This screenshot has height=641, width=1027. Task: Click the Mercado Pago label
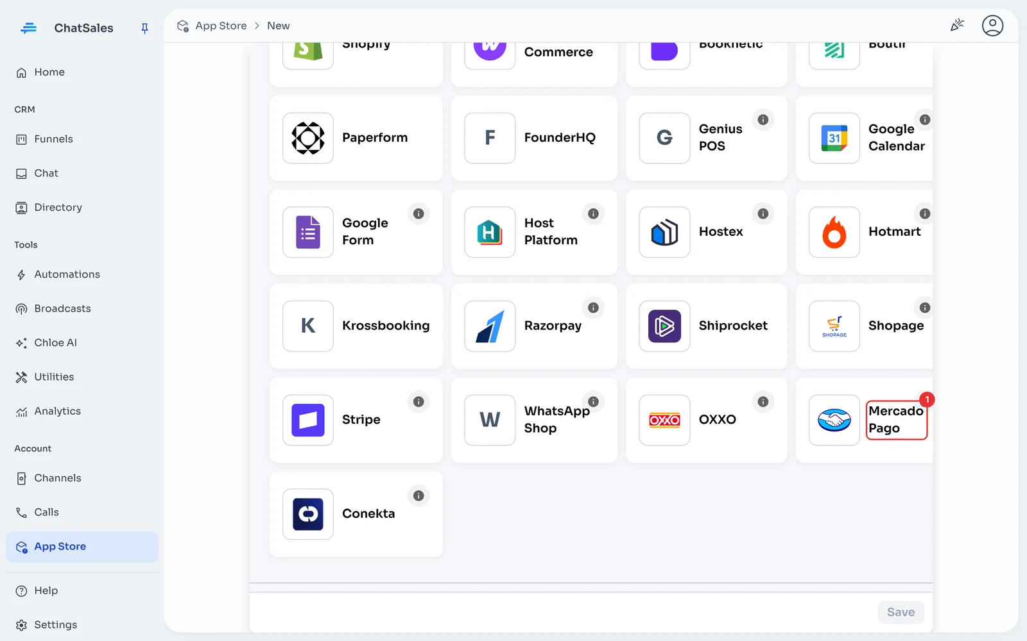point(896,420)
